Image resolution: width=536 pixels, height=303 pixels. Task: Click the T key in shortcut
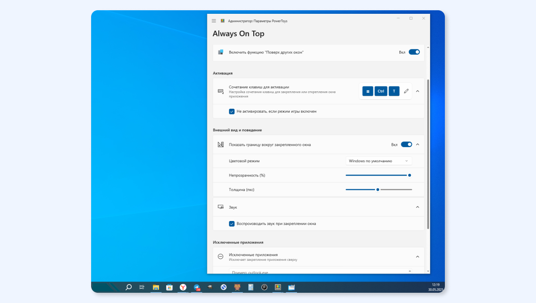pos(394,91)
